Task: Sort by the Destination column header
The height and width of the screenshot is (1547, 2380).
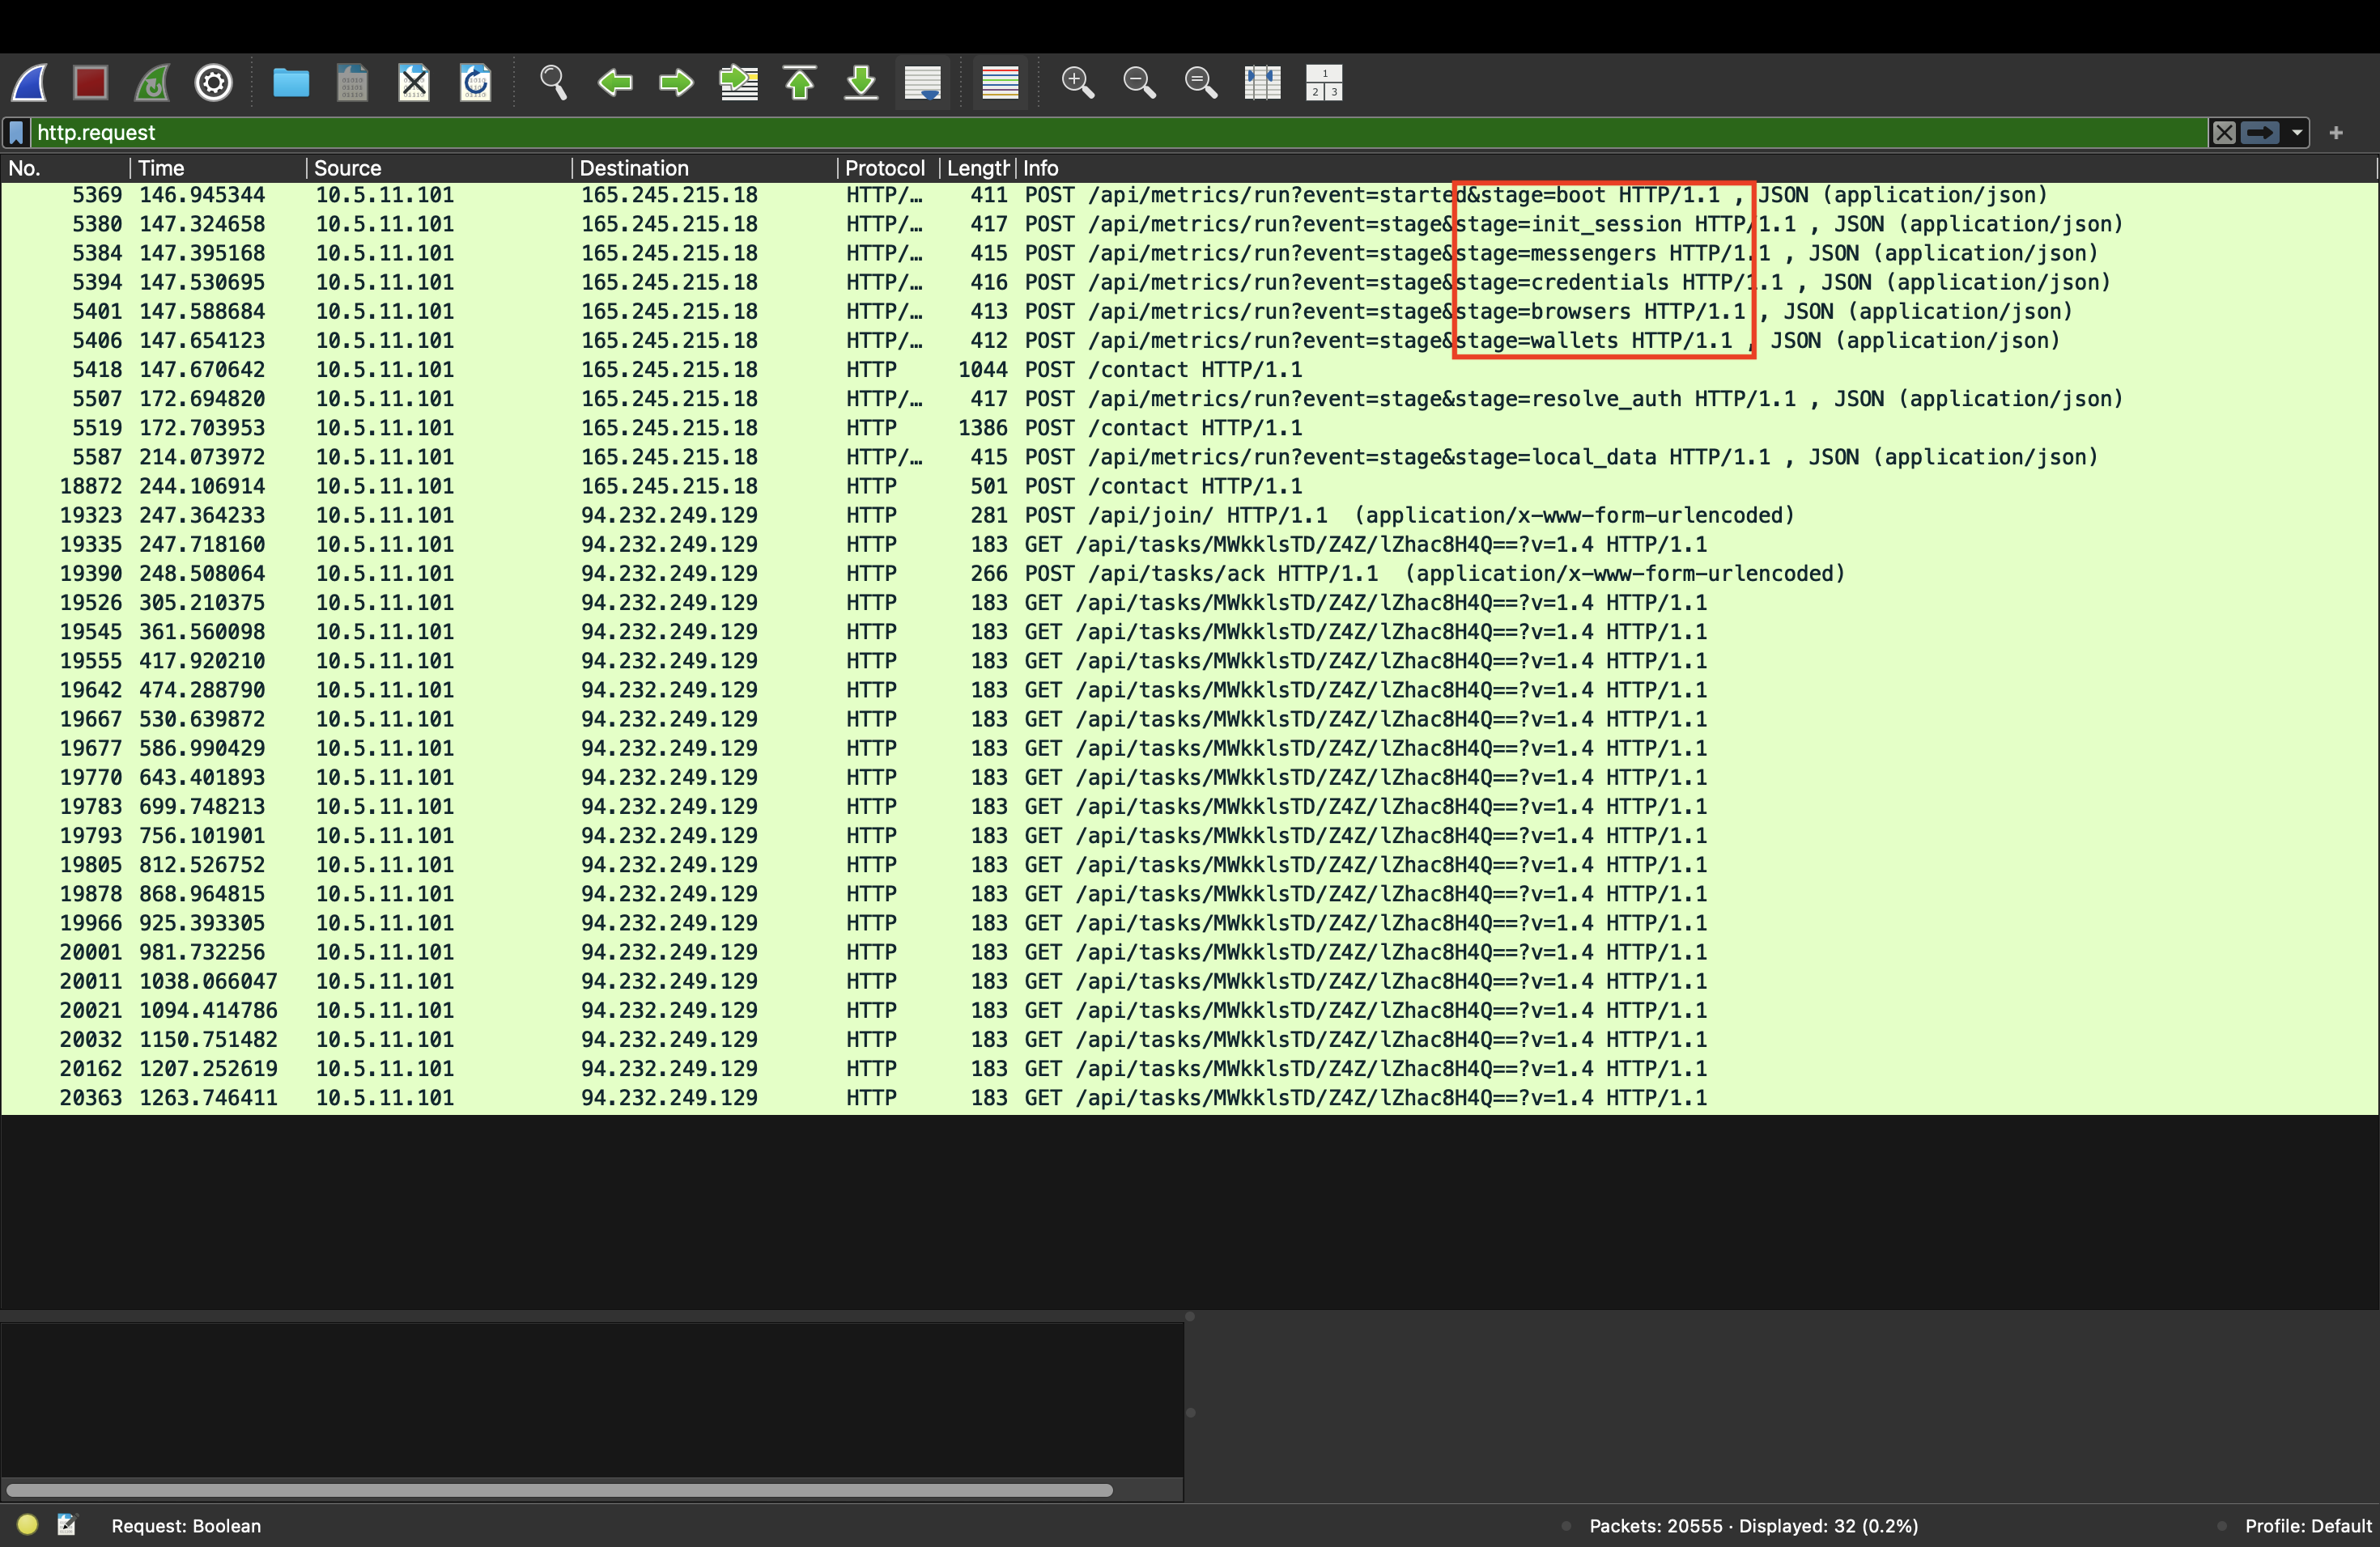Action: point(704,168)
